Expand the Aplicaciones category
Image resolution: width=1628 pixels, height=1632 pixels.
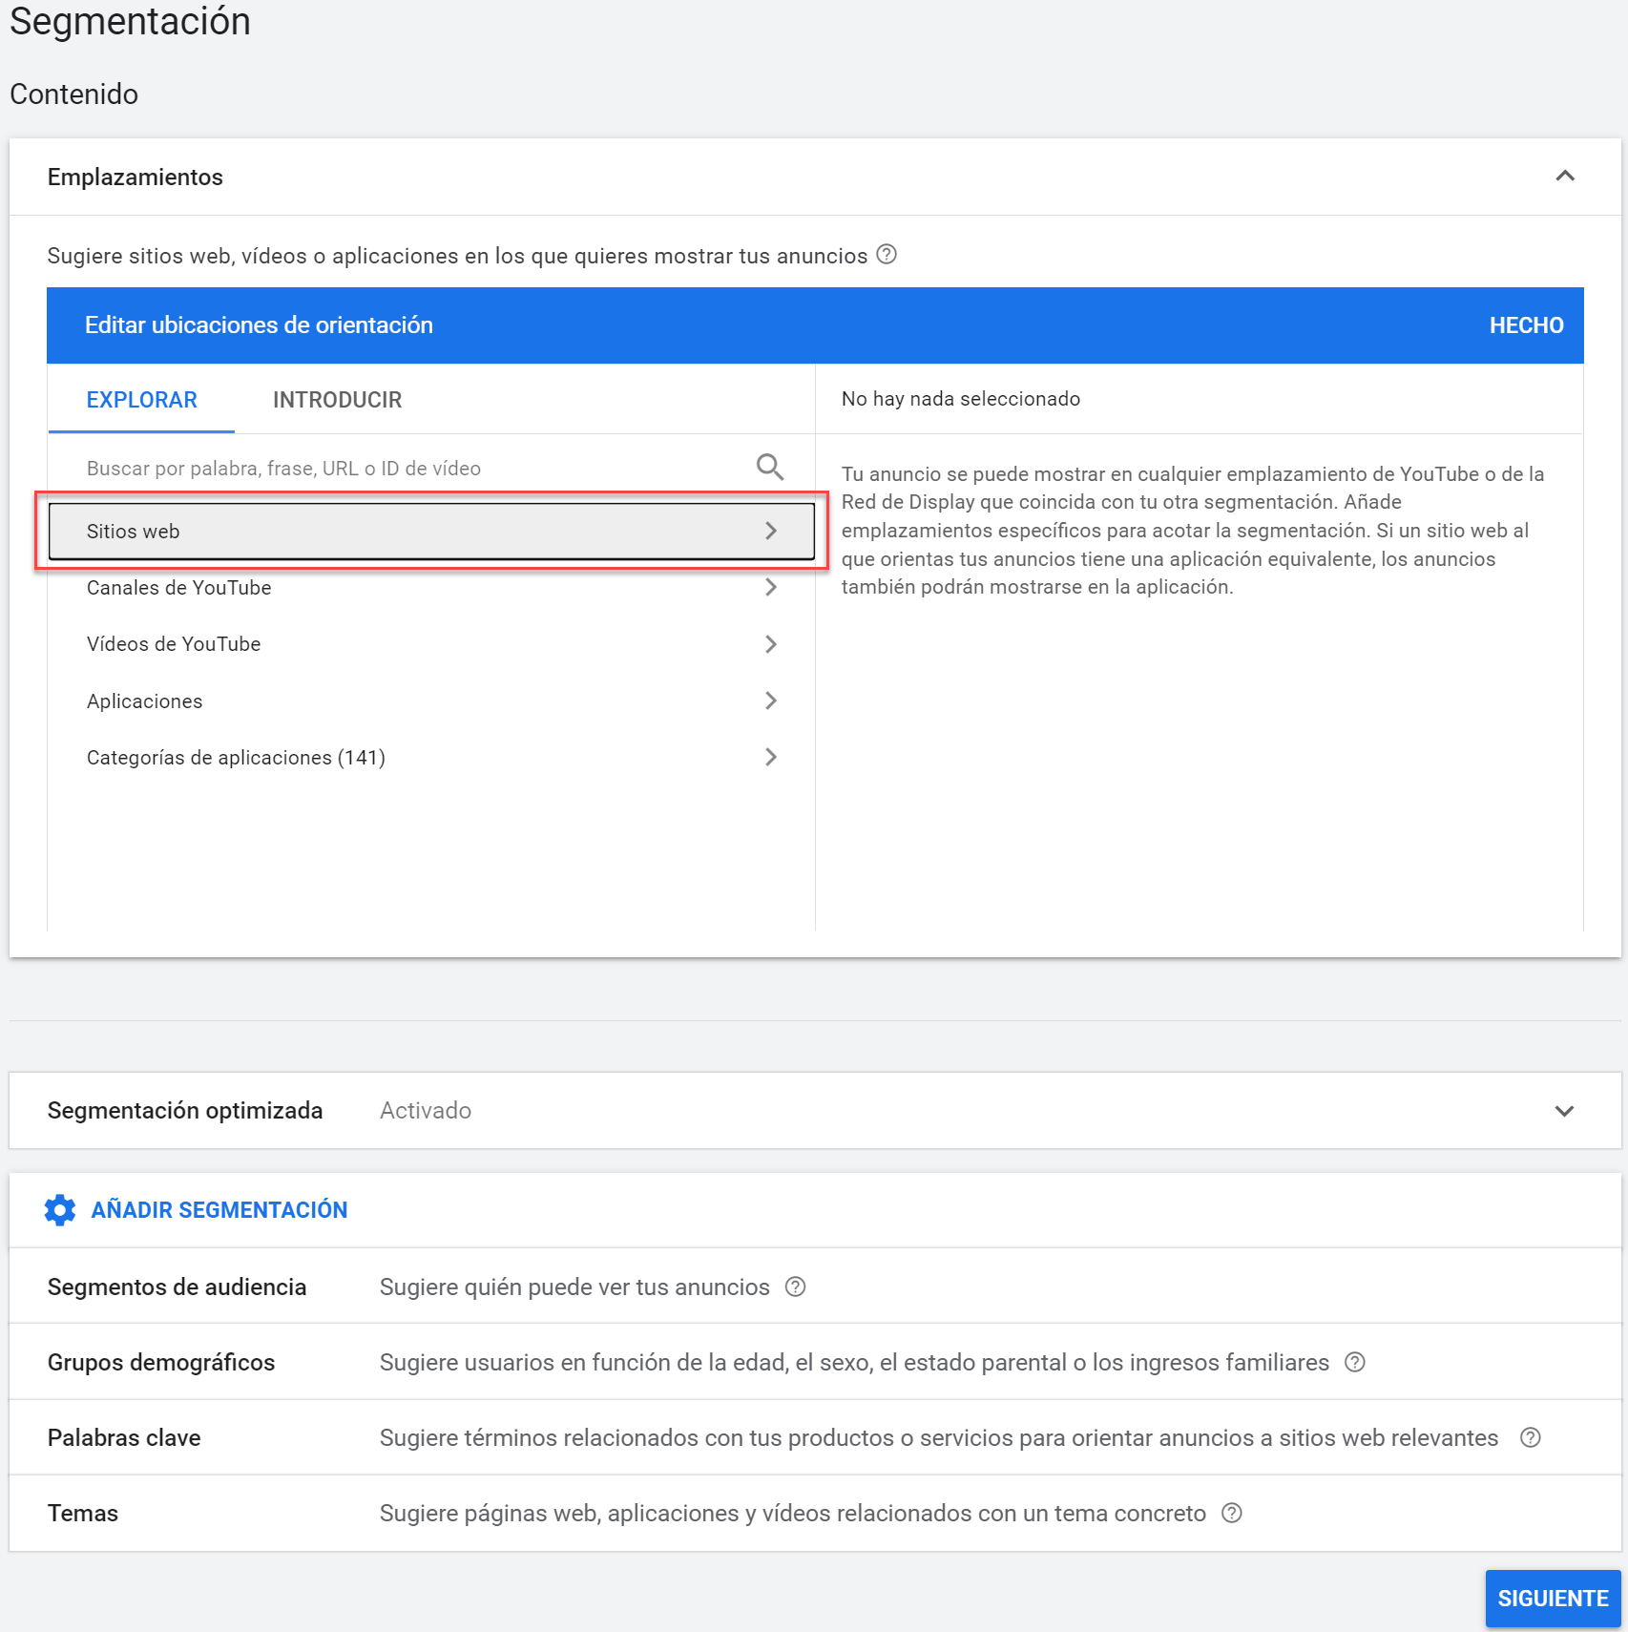431,701
